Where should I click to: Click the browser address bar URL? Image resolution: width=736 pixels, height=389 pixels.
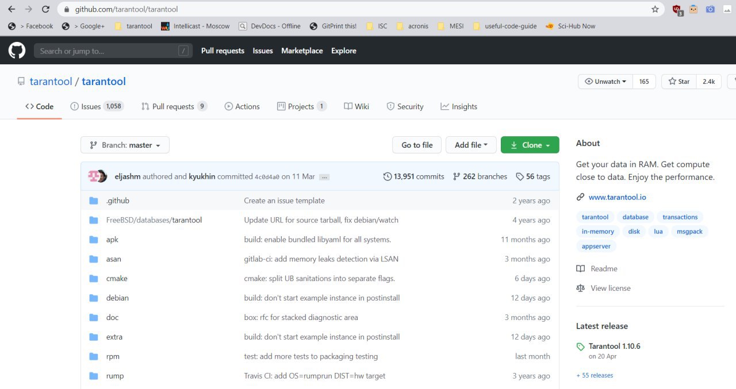[x=126, y=9]
